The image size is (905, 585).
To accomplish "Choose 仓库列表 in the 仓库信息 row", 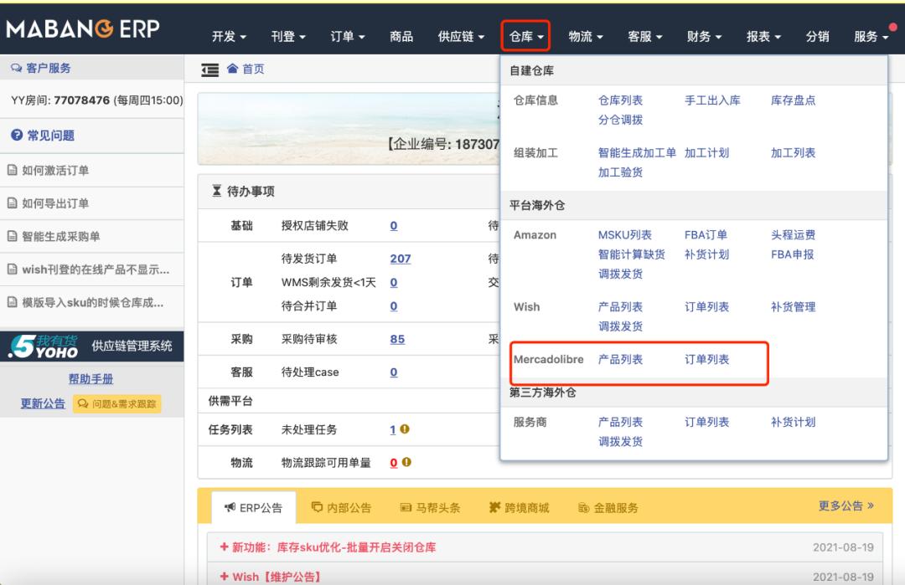I will (620, 100).
